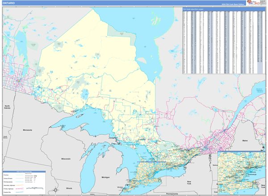Click the Minnesota state label
The width and height of the screenshot is (268, 196).
click(x=25, y=129)
